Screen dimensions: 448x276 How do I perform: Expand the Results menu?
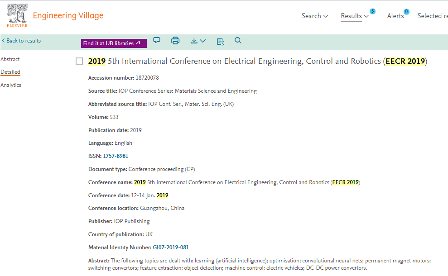coord(355,16)
